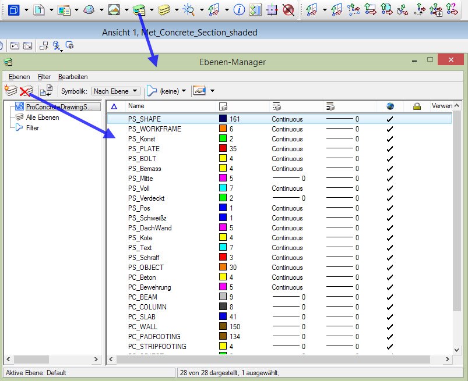Click the level list horizontal scrollbar
468x381 pixels.
[x=273, y=359]
